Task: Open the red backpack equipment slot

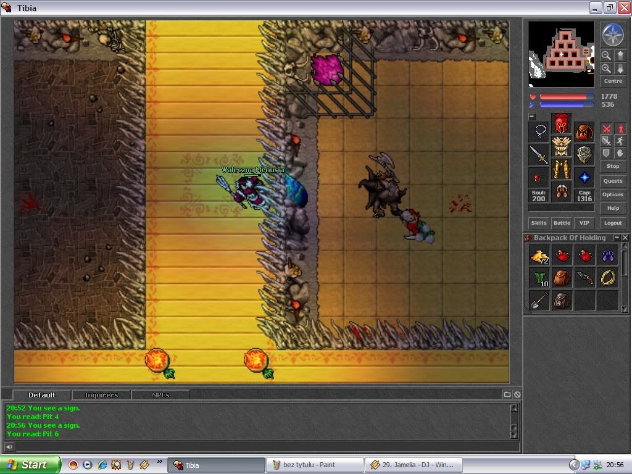Action: (584, 132)
